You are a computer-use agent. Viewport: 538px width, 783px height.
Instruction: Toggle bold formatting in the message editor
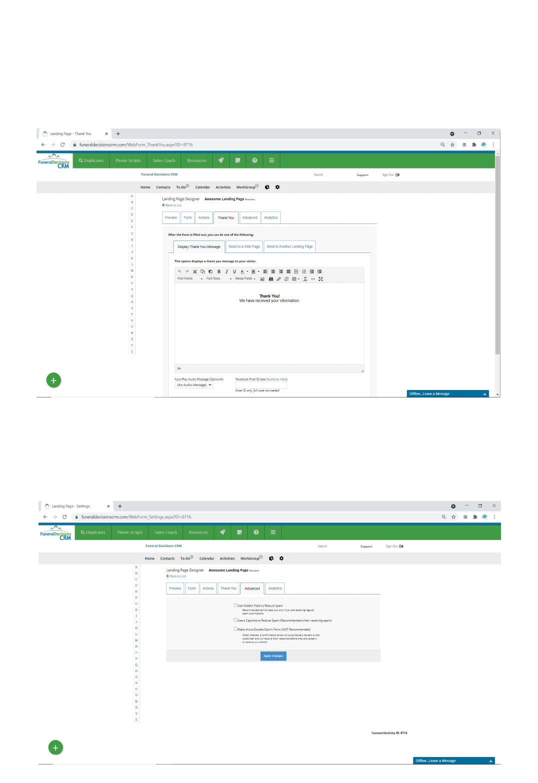click(219, 271)
